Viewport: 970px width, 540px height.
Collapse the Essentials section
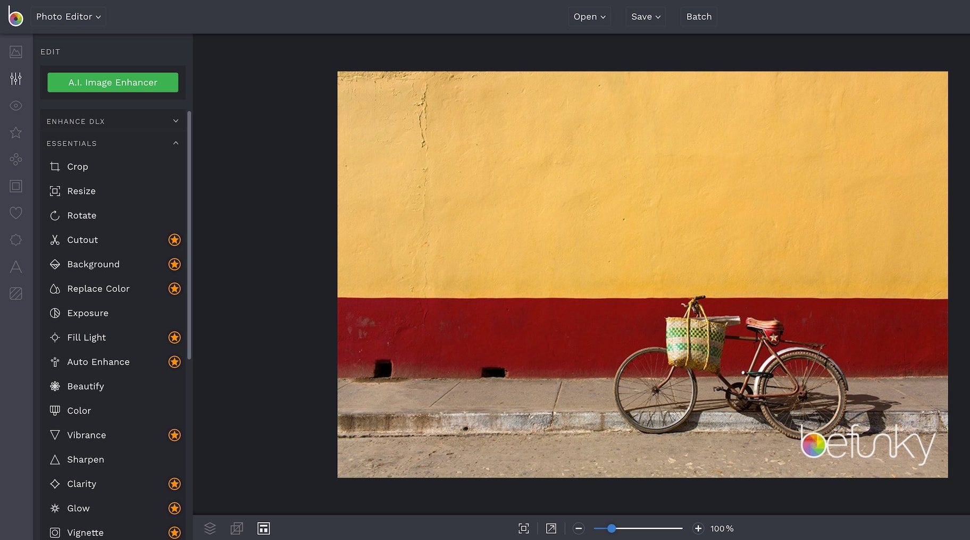click(x=112, y=144)
